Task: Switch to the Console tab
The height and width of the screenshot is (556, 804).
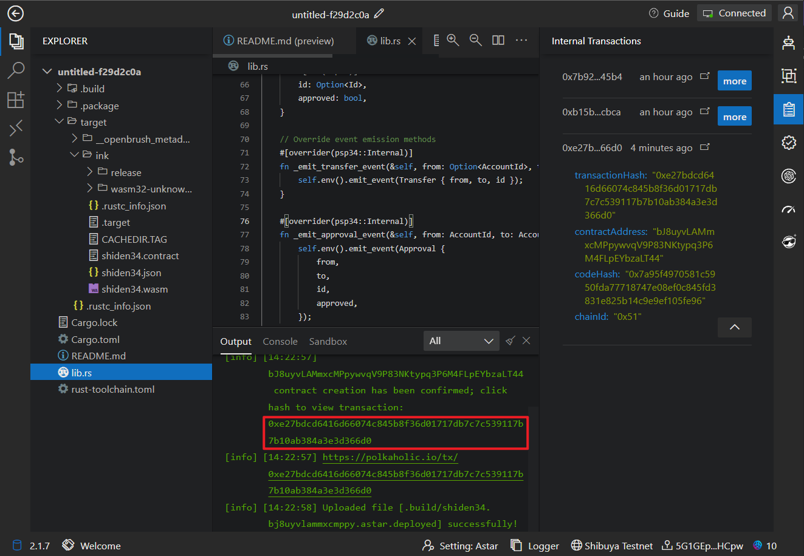Action: pyautogui.click(x=280, y=342)
